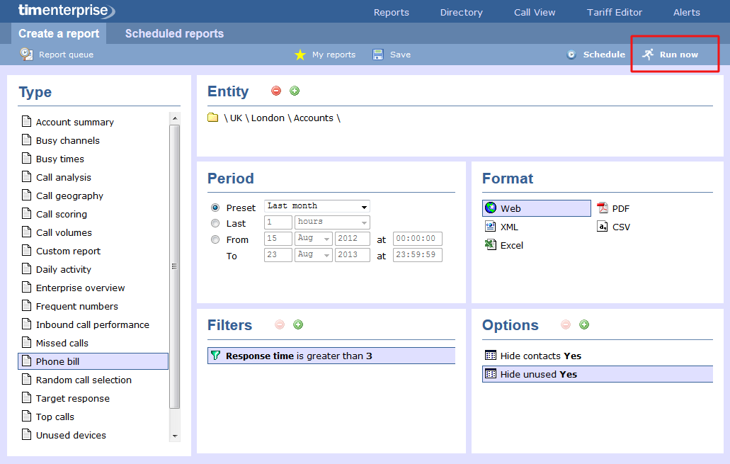730x464 pixels.
Task: Click the Save floppy disk icon
Action: point(378,55)
